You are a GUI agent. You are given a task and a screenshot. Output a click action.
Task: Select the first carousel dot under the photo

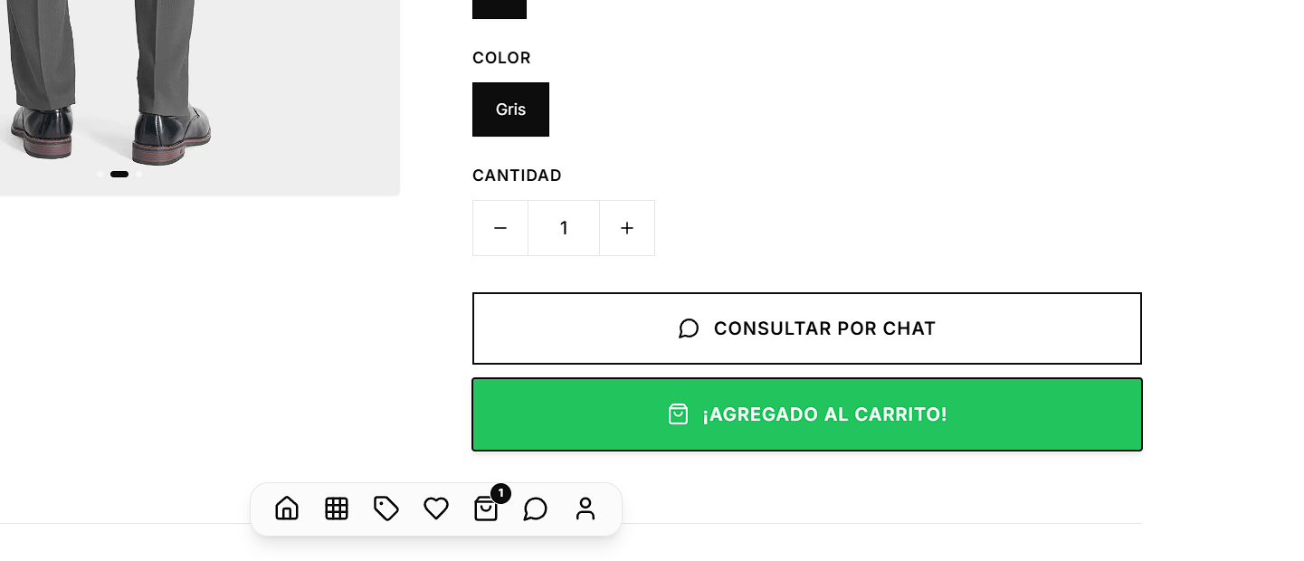tap(101, 174)
